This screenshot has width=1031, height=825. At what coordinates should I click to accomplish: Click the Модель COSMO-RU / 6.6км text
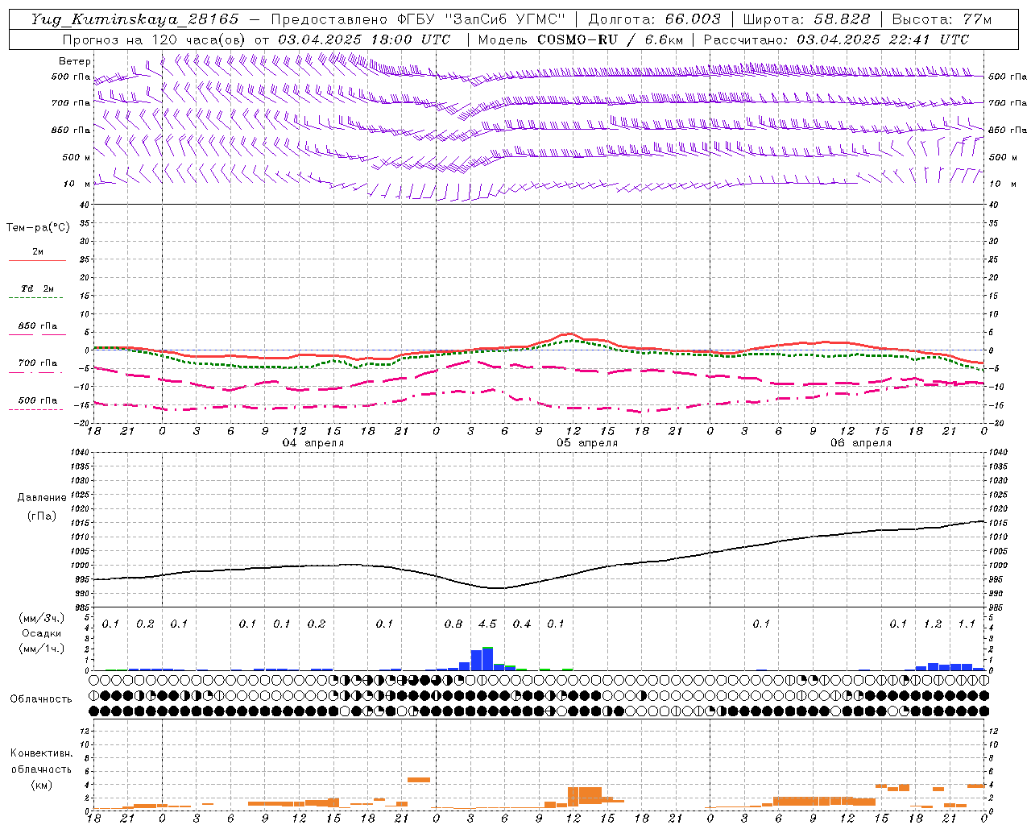tap(581, 39)
